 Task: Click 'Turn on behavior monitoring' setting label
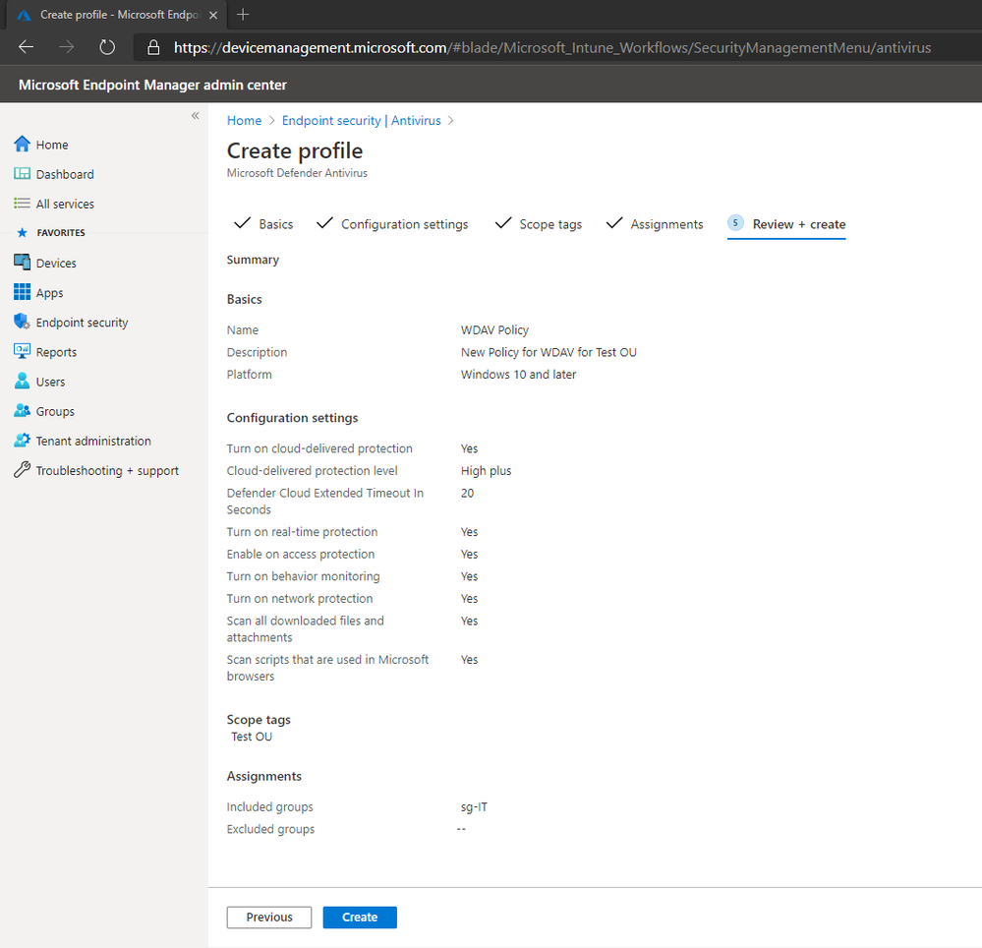tap(303, 576)
